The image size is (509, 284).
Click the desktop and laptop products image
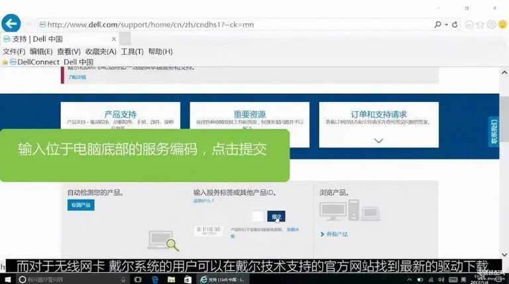pyautogui.click(x=350, y=211)
